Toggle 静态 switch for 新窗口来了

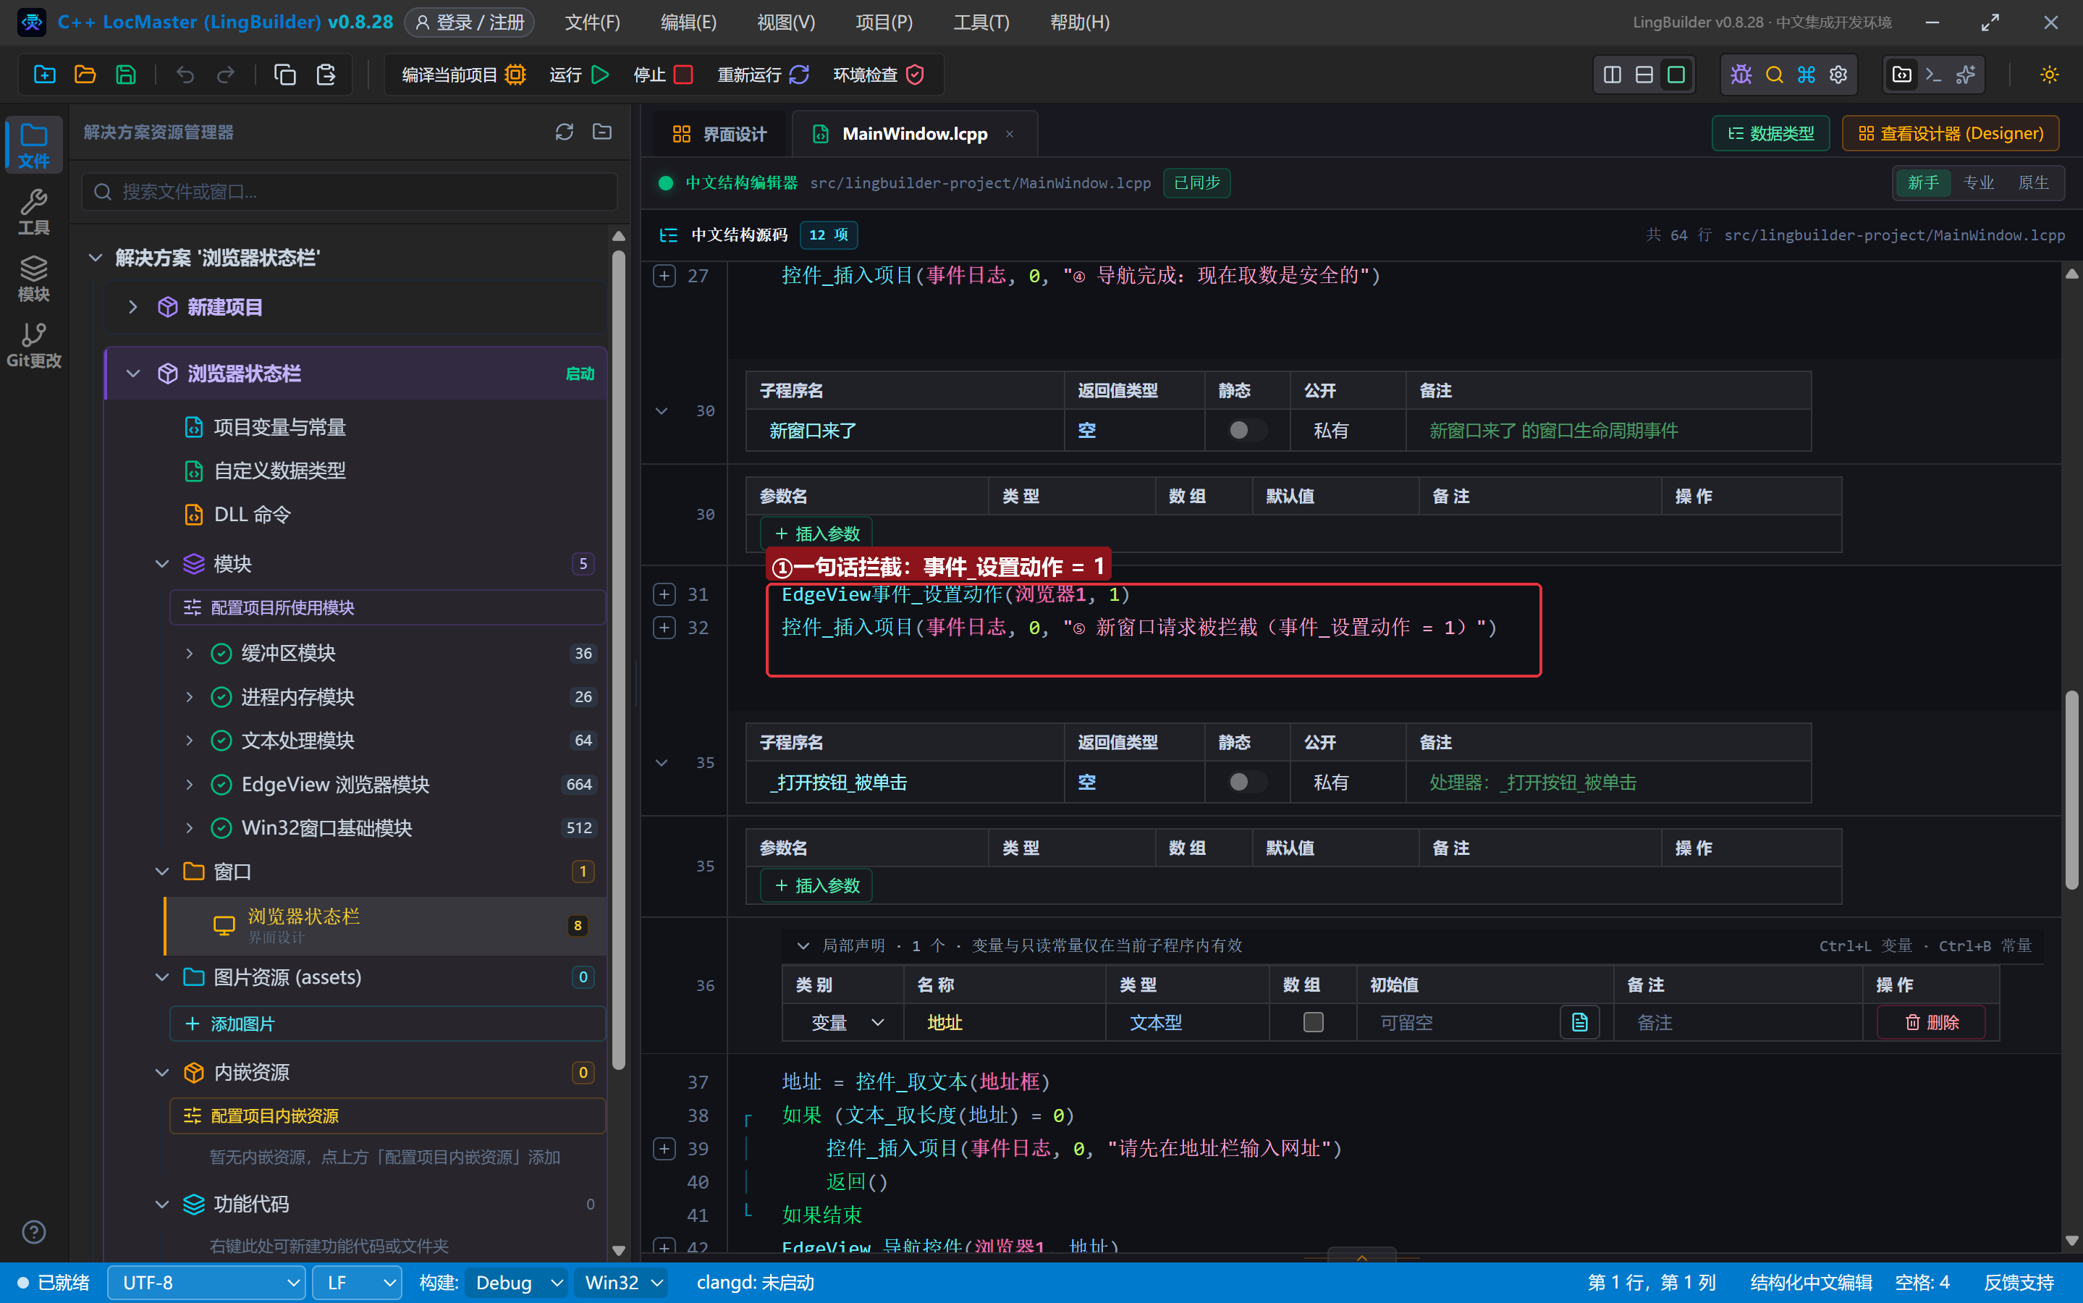click(x=1246, y=430)
